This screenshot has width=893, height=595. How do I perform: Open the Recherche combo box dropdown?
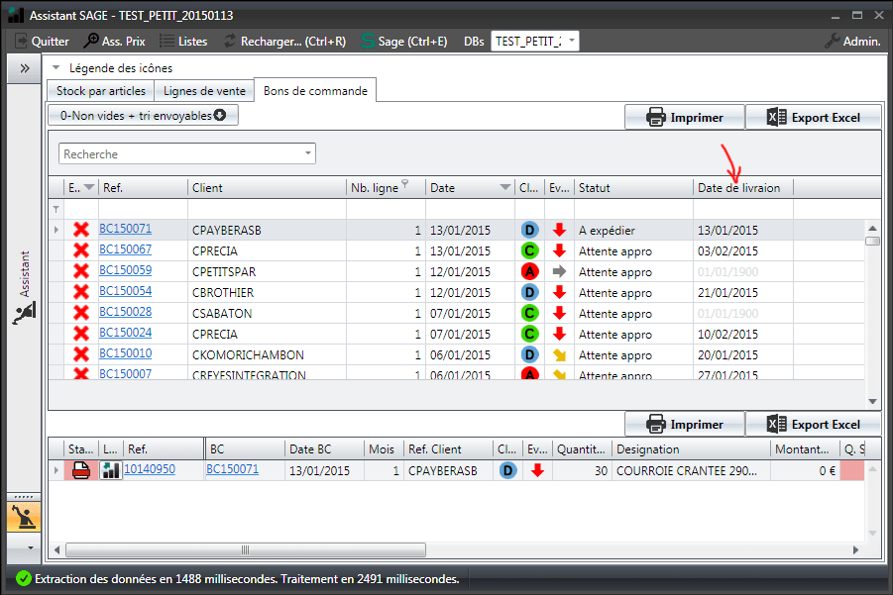tap(308, 153)
